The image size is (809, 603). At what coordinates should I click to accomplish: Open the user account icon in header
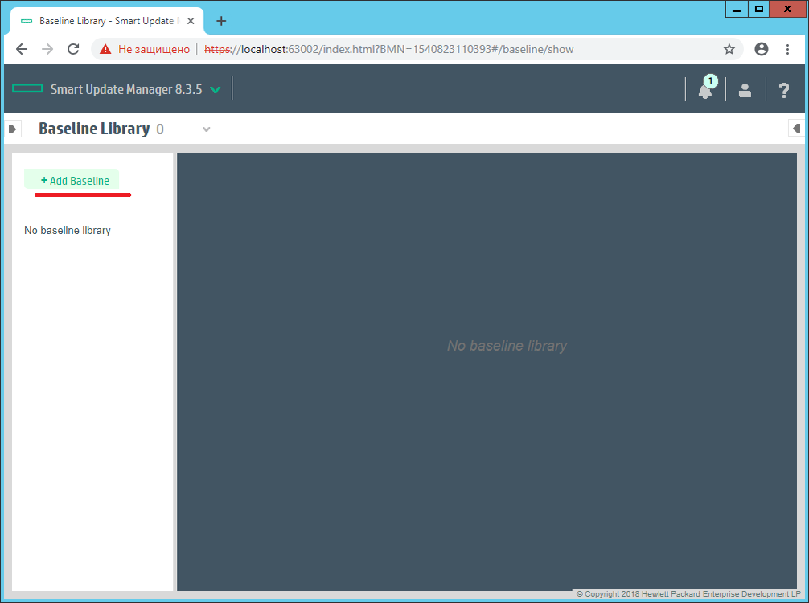744,89
